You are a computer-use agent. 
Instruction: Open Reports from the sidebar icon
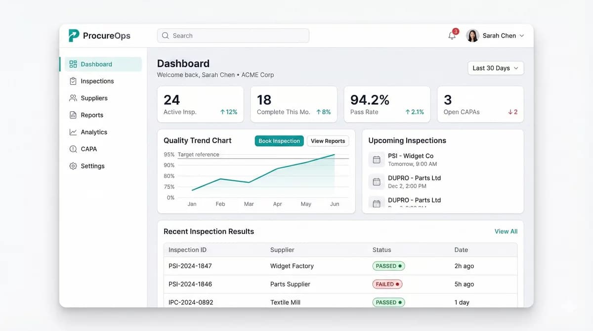pos(73,115)
